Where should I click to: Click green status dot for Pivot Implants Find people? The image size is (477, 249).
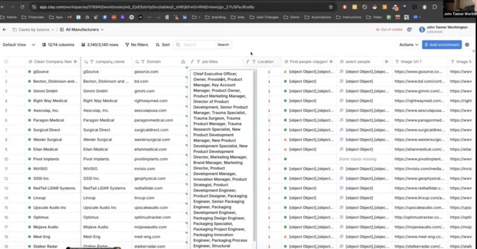click(285, 159)
